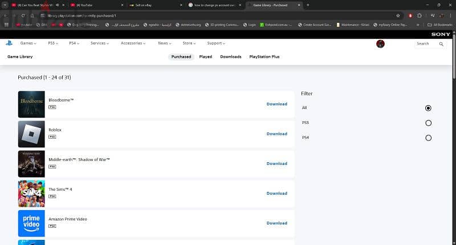Screen dimensions: 456x245
Task: Open the Roblox game thumbnail
Action: pyautogui.click(x=31, y=134)
